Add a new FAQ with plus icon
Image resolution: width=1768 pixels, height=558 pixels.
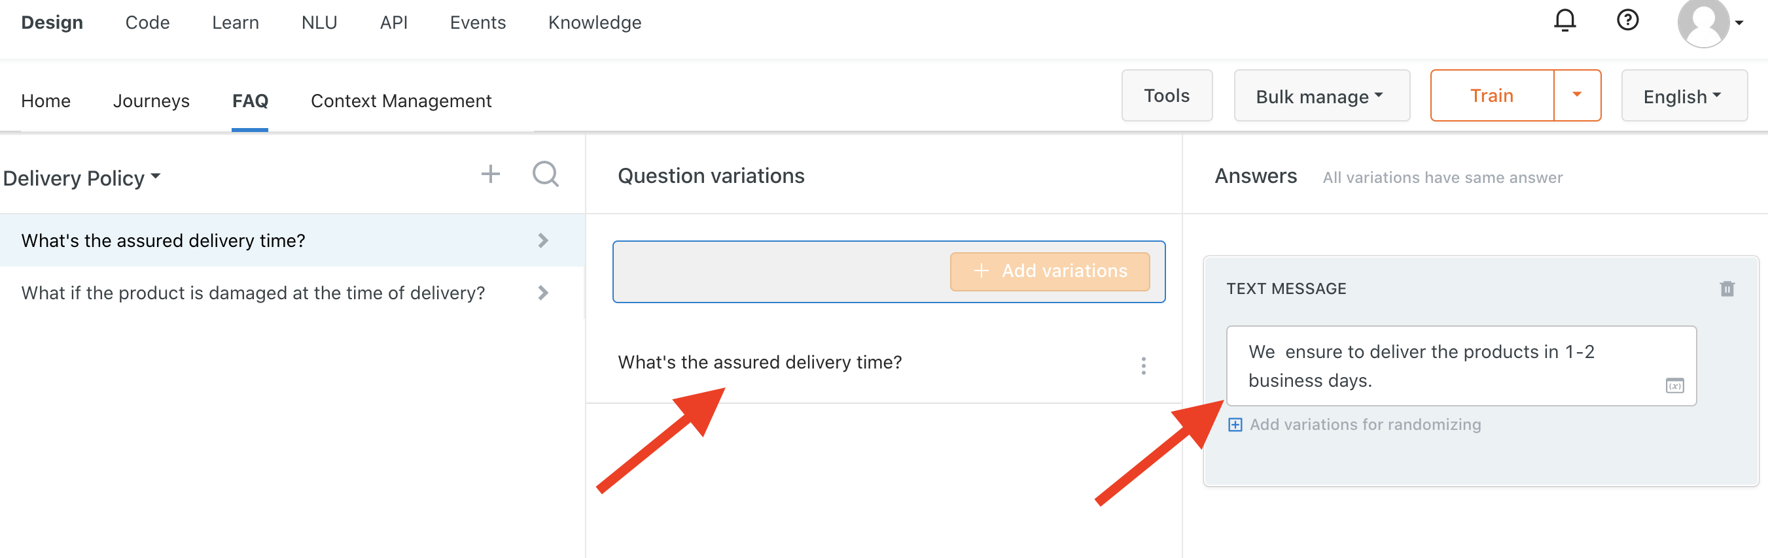coord(490,174)
